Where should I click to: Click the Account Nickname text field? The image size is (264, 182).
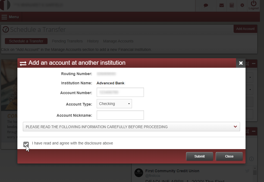tap(120, 115)
